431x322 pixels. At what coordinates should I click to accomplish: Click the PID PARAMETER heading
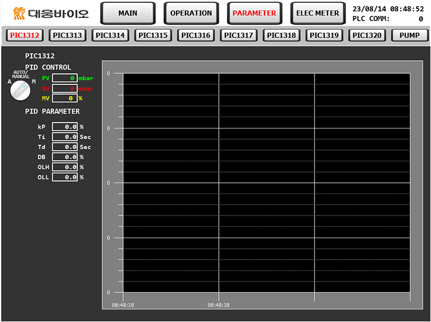[52, 111]
